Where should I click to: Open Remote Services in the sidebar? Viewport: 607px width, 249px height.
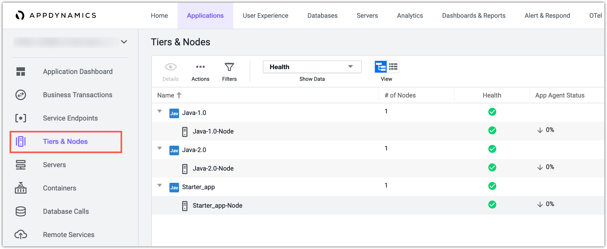click(x=69, y=235)
